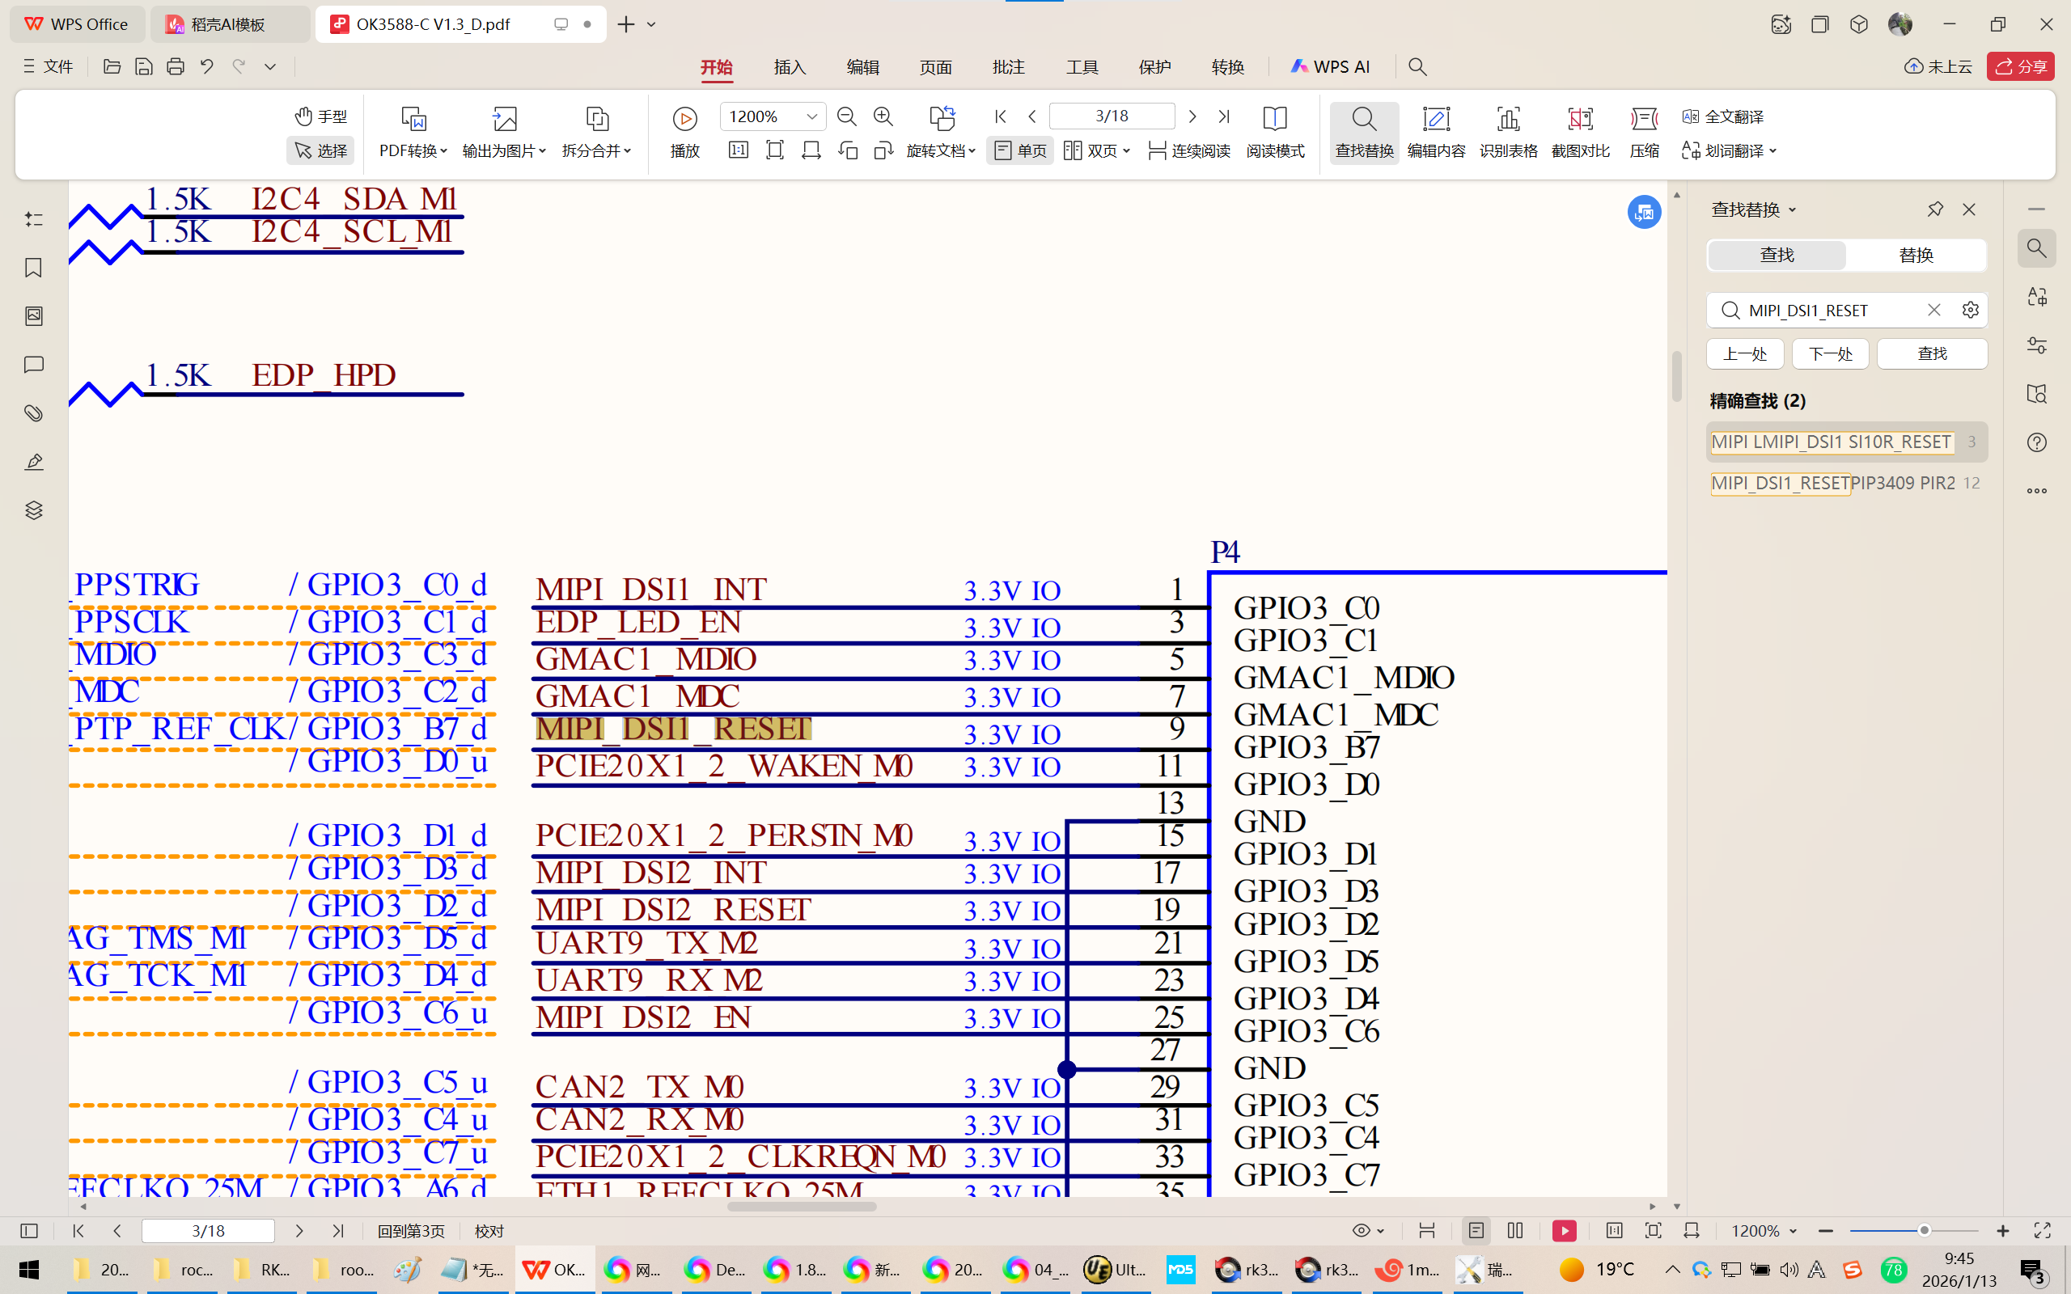This screenshot has width=2071, height=1294.
Task: Expand the PDF转换 dropdown menu
Action: click(413, 150)
